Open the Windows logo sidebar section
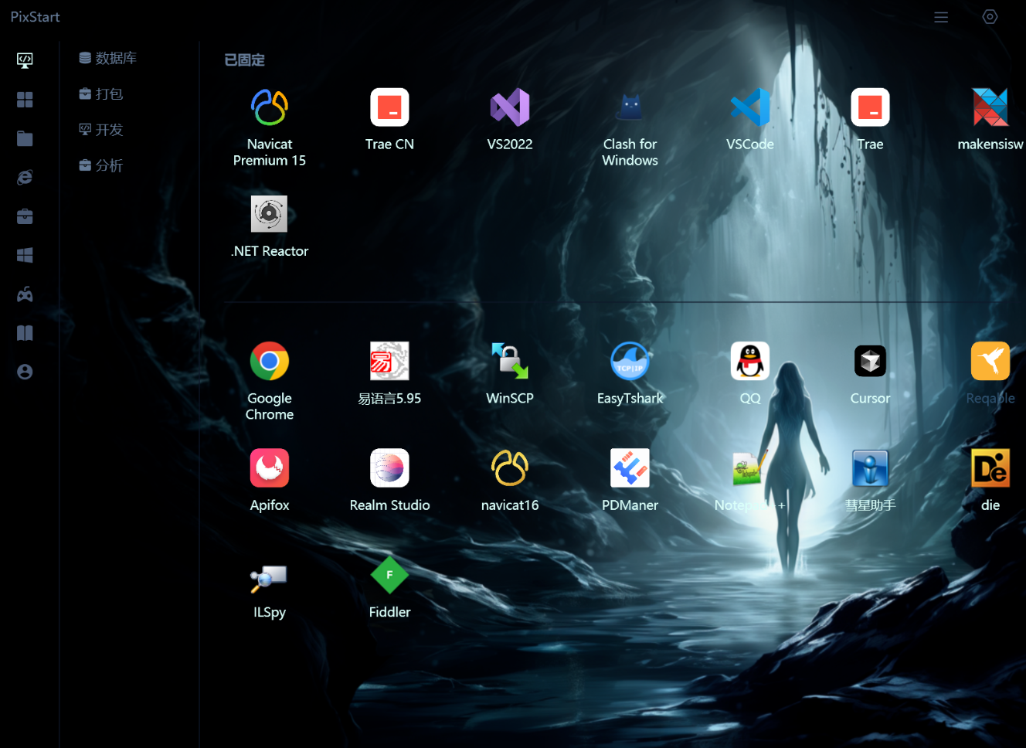 (25, 255)
